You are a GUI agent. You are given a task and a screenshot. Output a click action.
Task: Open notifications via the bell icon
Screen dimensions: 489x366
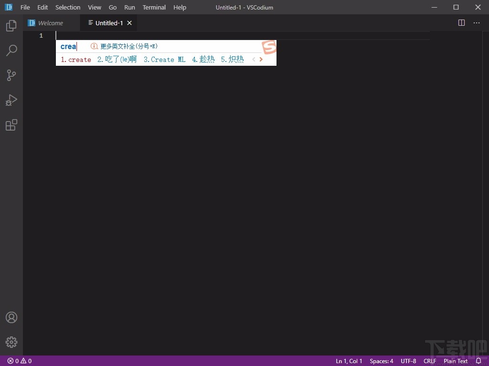click(478, 361)
